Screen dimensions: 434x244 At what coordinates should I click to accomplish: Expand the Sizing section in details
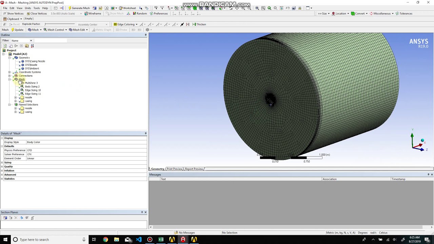coord(2,163)
